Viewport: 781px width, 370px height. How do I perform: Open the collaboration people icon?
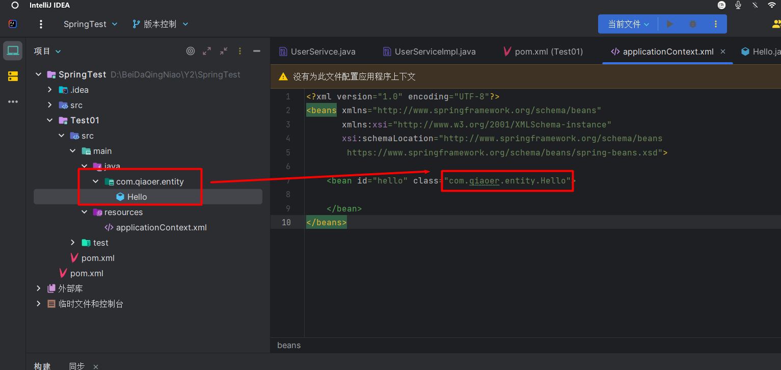776,24
